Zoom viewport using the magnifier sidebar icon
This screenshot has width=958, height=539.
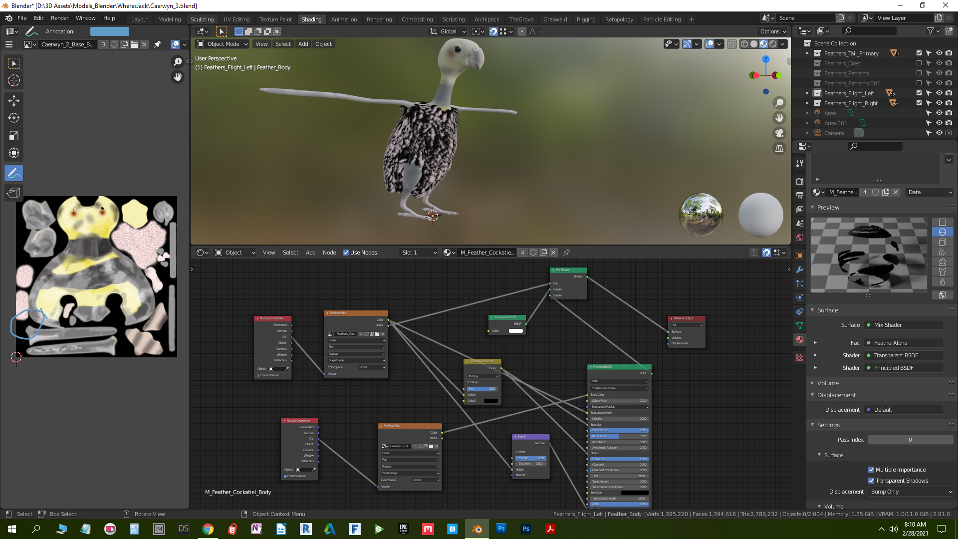tap(779, 103)
